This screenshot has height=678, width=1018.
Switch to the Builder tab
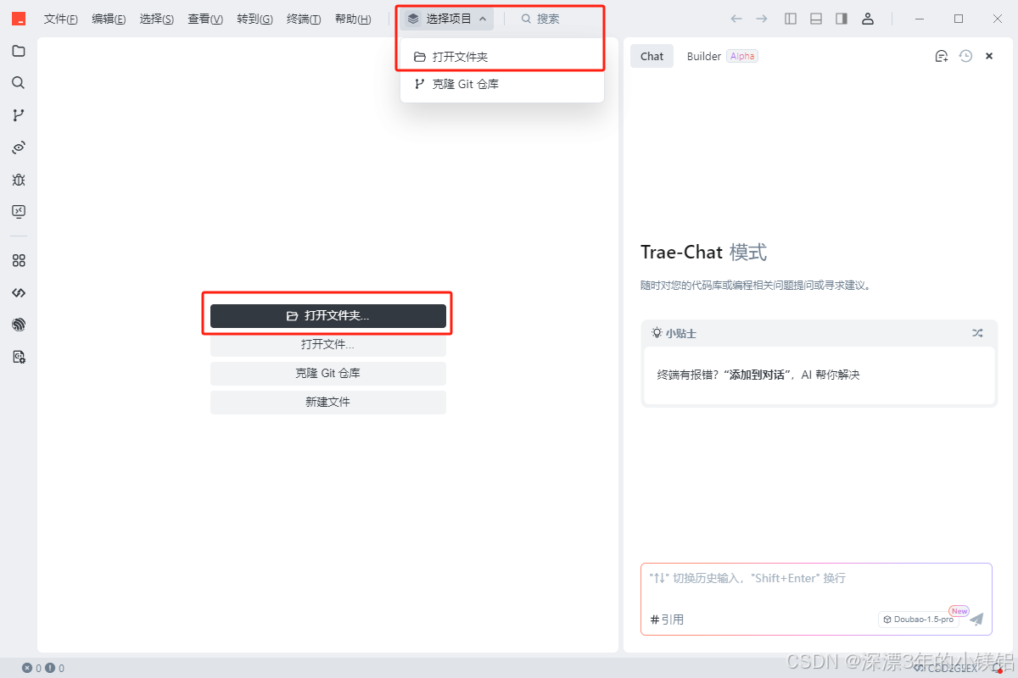[704, 56]
